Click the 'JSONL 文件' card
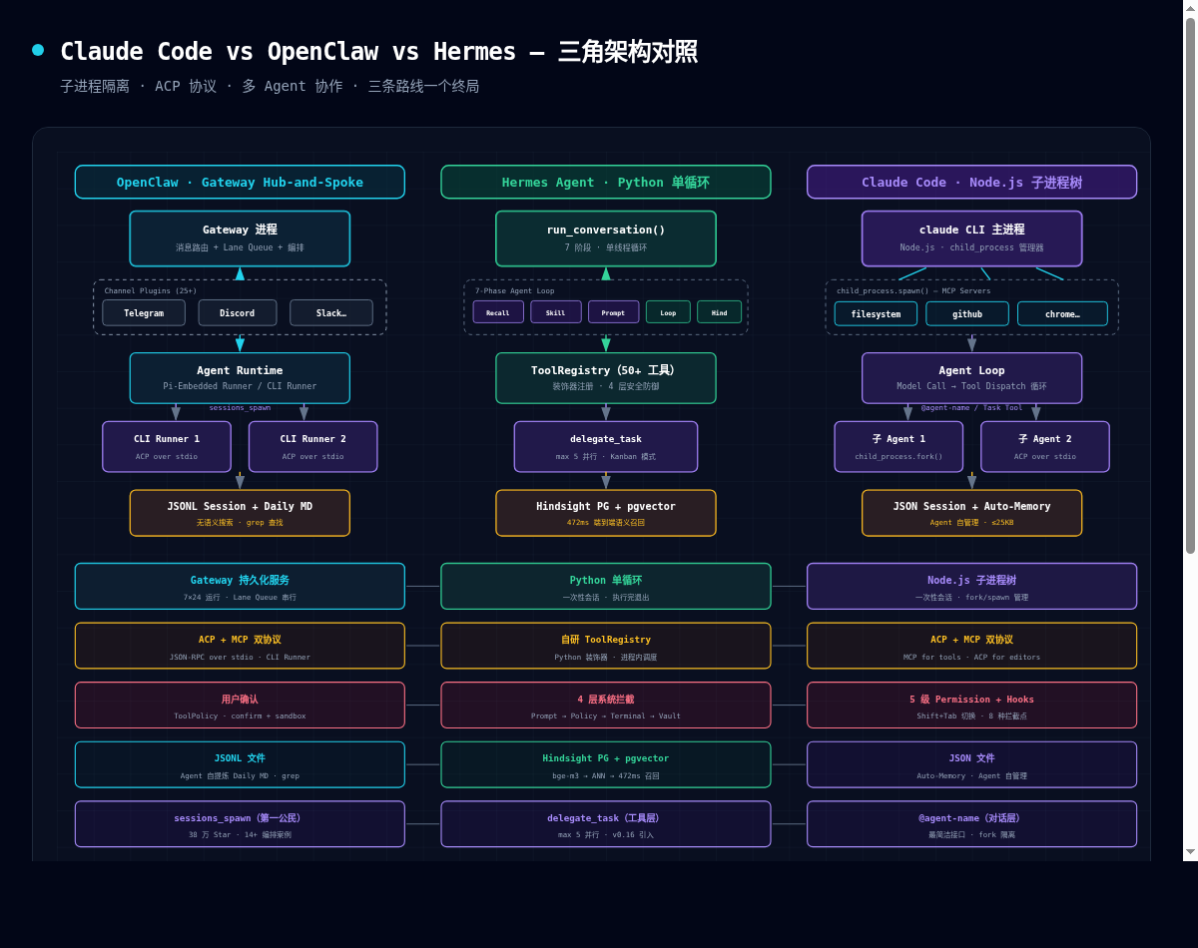 [240, 764]
